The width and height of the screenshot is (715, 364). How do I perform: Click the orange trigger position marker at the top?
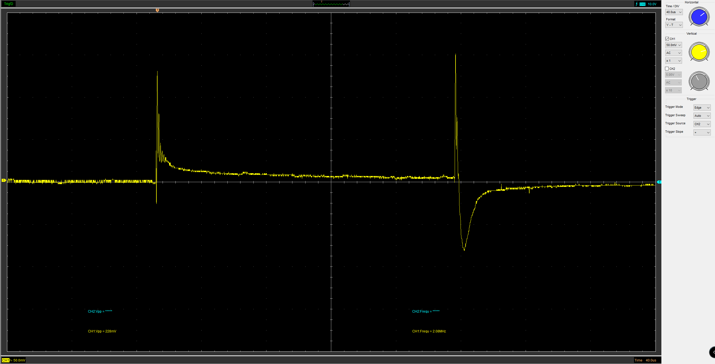157,10
